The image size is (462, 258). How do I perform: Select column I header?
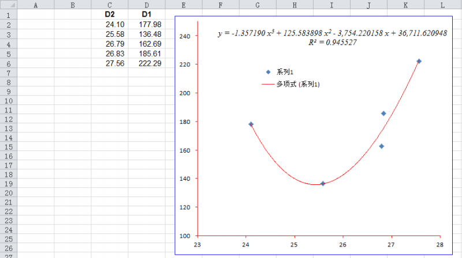click(331, 5)
